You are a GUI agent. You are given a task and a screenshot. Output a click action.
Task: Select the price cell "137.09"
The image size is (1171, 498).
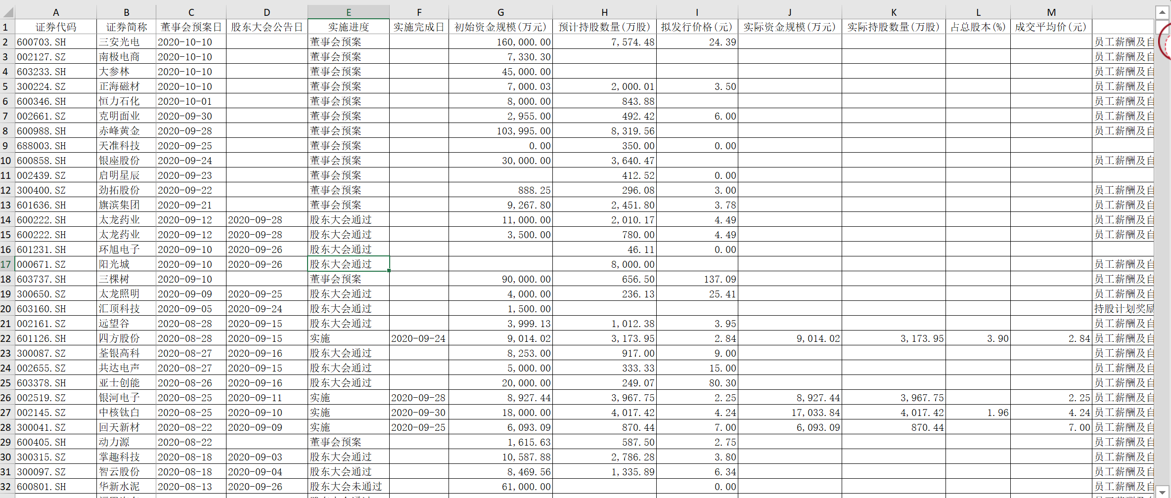pos(697,279)
